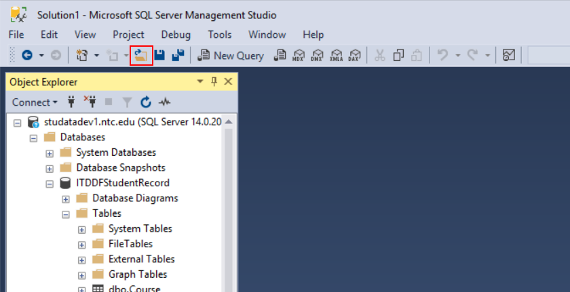Image resolution: width=570 pixels, height=292 pixels.
Task: Click the MDX query icon
Action: pyautogui.click(x=299, y=56)
